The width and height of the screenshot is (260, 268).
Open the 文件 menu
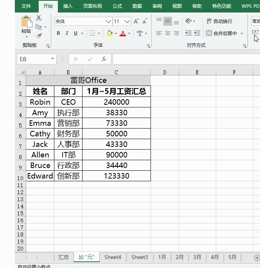[26, 6]
